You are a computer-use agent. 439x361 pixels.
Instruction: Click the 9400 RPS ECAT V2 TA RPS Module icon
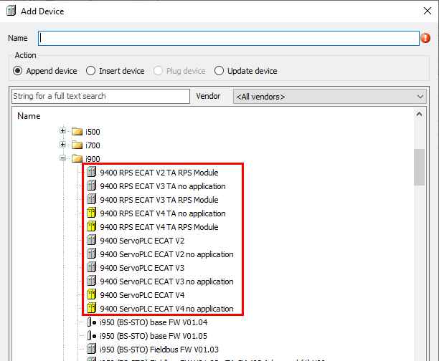(91, 173)
